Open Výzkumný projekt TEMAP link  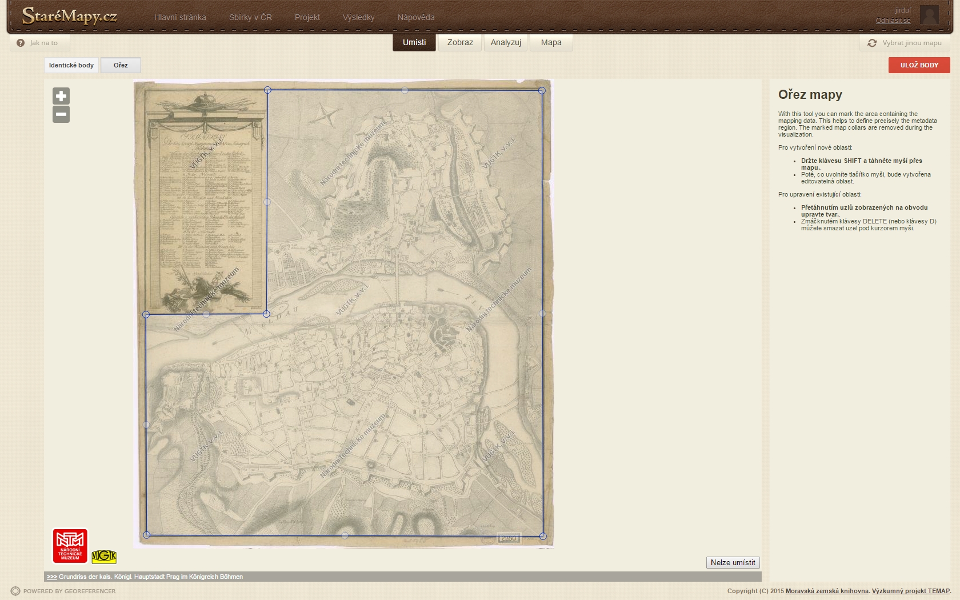tap(911, 591)
